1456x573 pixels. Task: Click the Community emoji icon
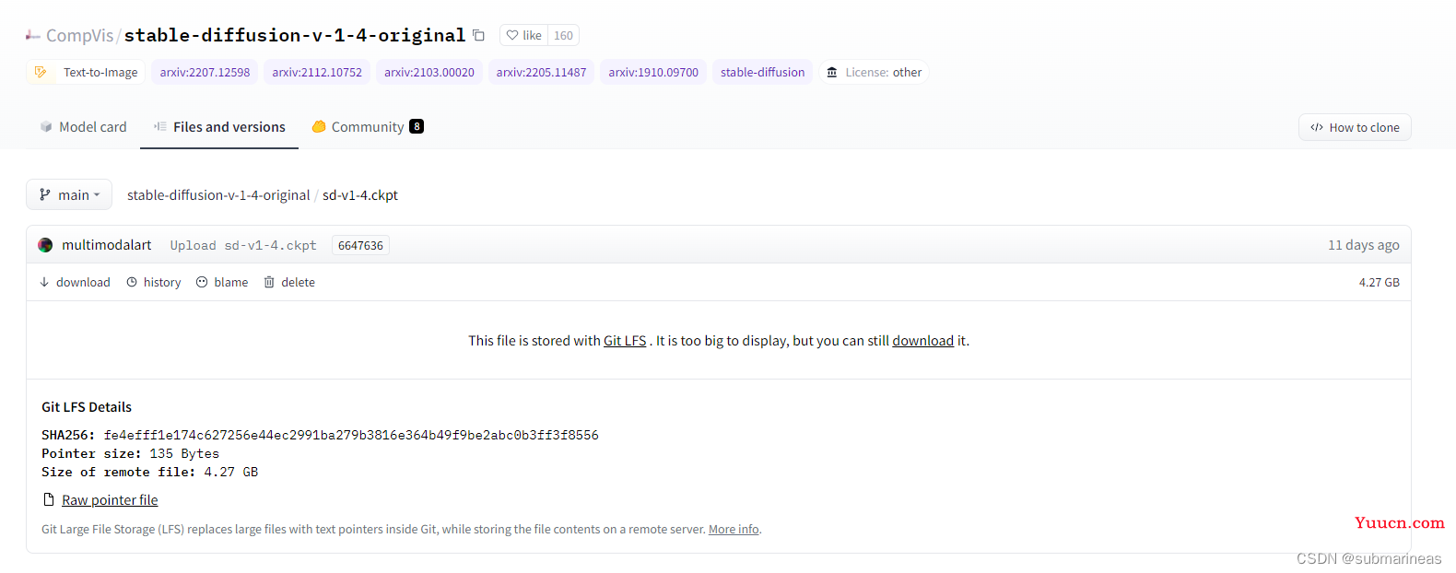click(x=319, y=127)
